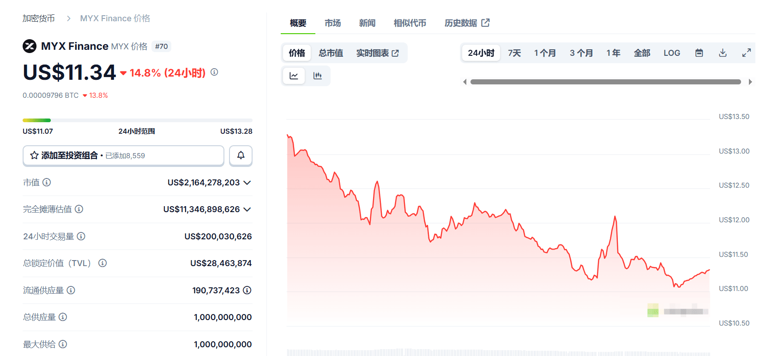Click the US$11.34 price text
Image resolution: width=772 pixels, height=356 pixels.
tap(69, 72)
